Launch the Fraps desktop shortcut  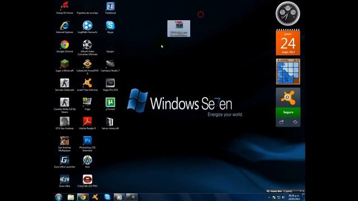click(87, 104)
